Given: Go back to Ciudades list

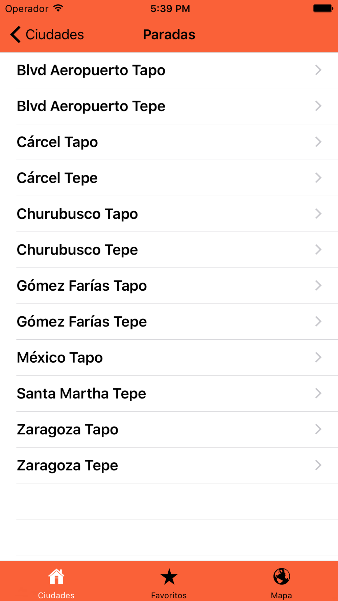Looking at the screenshot, I should pyautogui.click(x=47, y=34).
